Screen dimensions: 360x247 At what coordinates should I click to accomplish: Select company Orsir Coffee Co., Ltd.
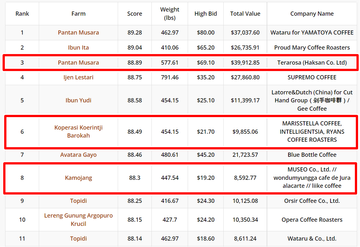click(x=312, y=201)
